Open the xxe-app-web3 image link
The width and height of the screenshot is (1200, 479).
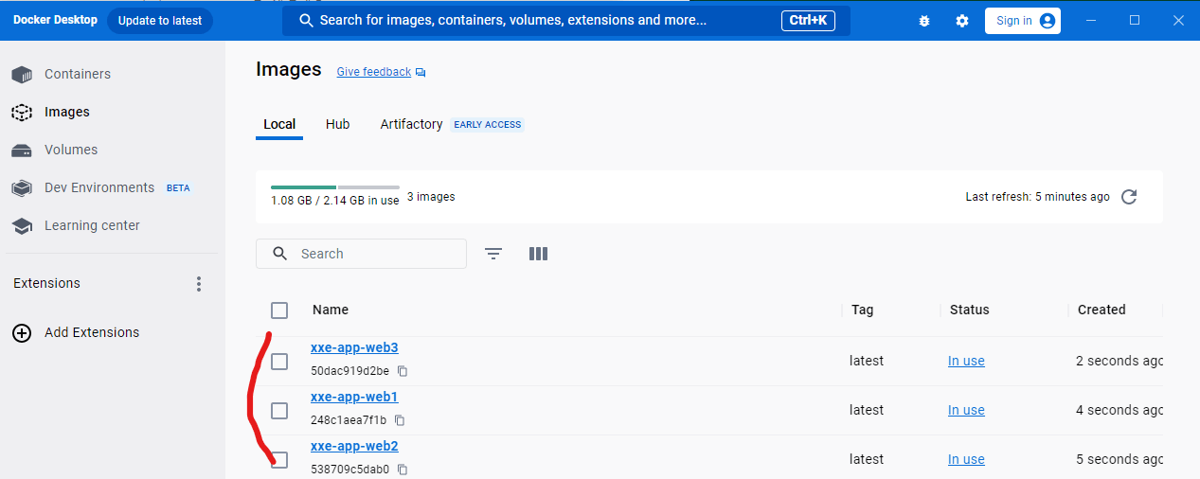click(354, 347)
